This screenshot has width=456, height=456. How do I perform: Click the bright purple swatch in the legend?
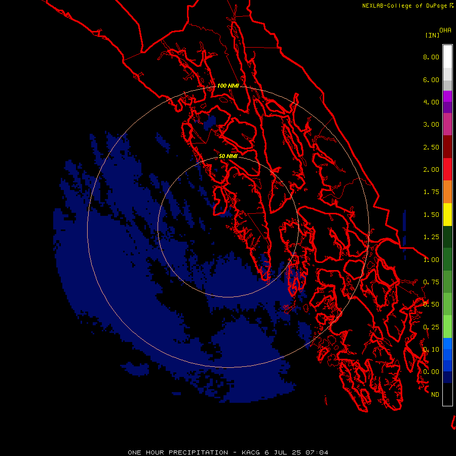(x=447, y=96)
